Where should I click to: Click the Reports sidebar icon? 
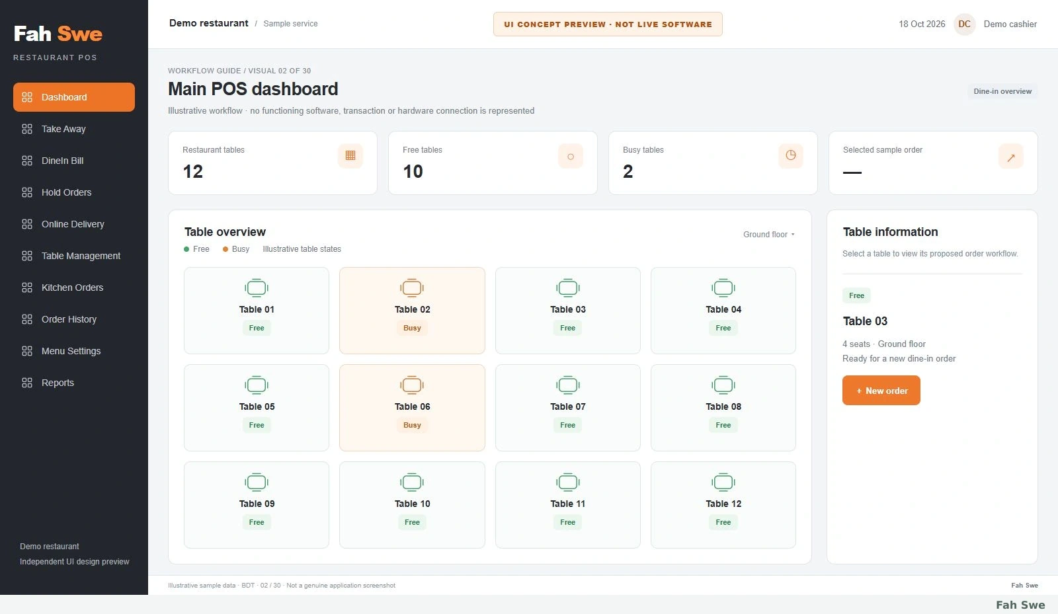click(27, 383)
